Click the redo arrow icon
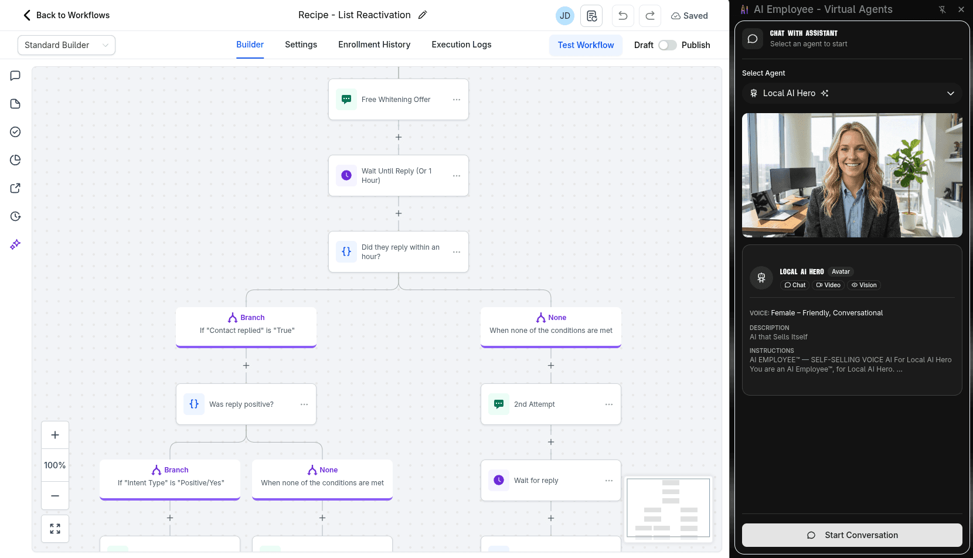This screenshot has width=973, height=558. coord(650,16)
